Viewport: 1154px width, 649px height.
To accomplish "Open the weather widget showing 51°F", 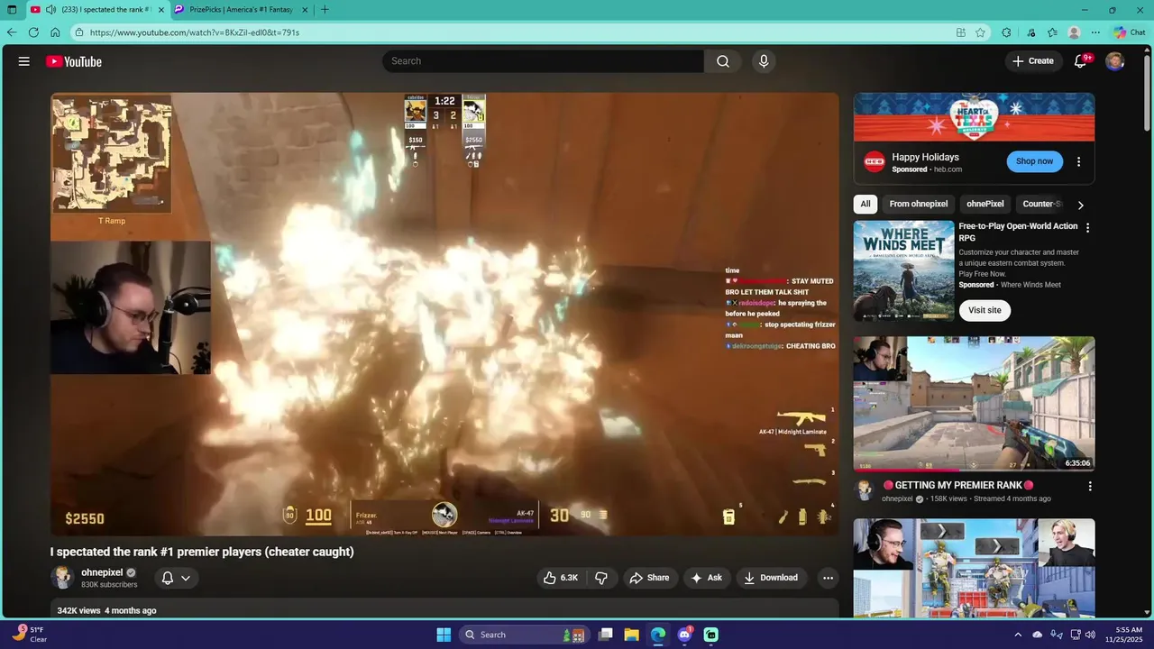I will 31,635.
